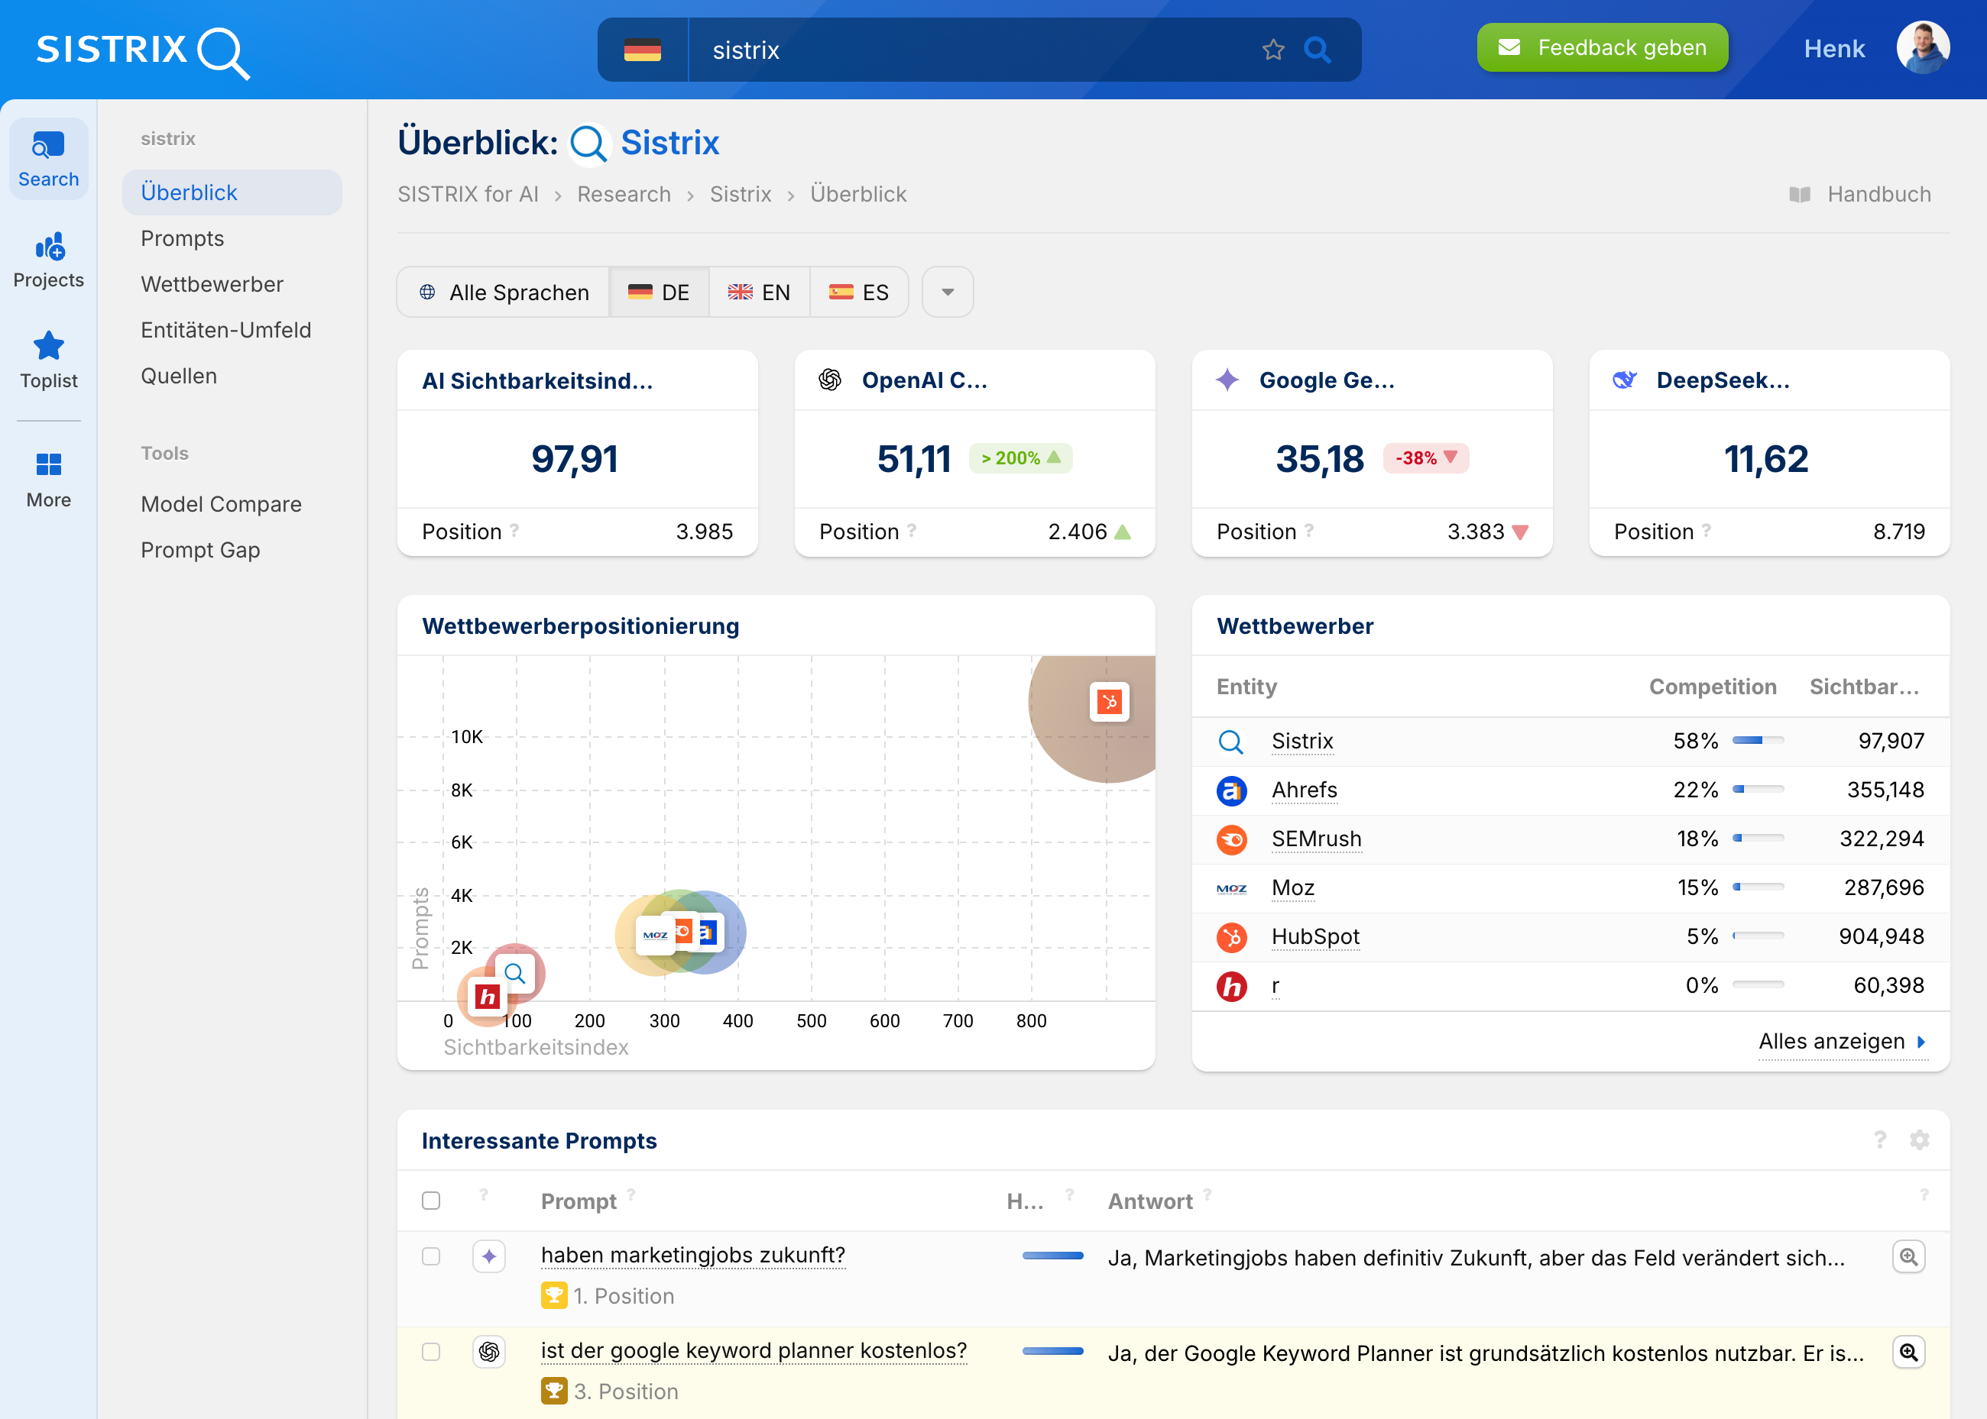Image resolution: width=1987 pixels, height=1419 pixels.
Task: Click into the sistrix search input field
Action: [961, 50]
